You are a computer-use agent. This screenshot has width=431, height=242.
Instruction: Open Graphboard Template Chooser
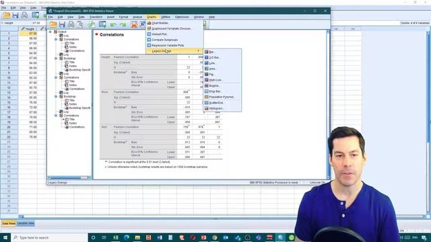point(174,28)
